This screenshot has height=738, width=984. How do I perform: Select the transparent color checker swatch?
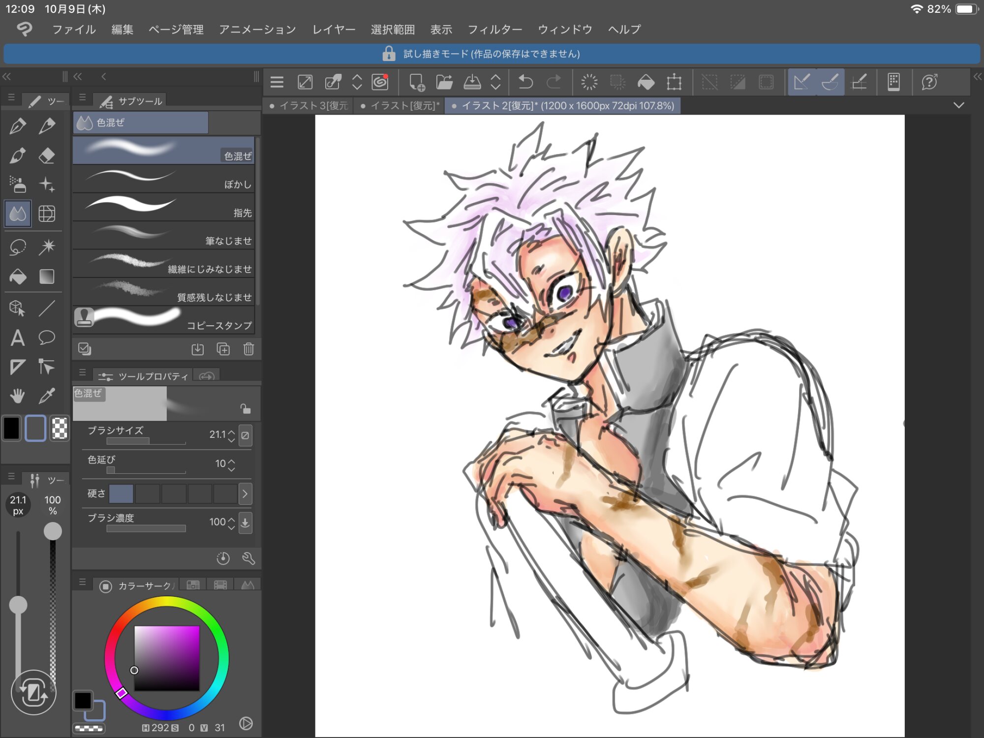click(60, 428)
